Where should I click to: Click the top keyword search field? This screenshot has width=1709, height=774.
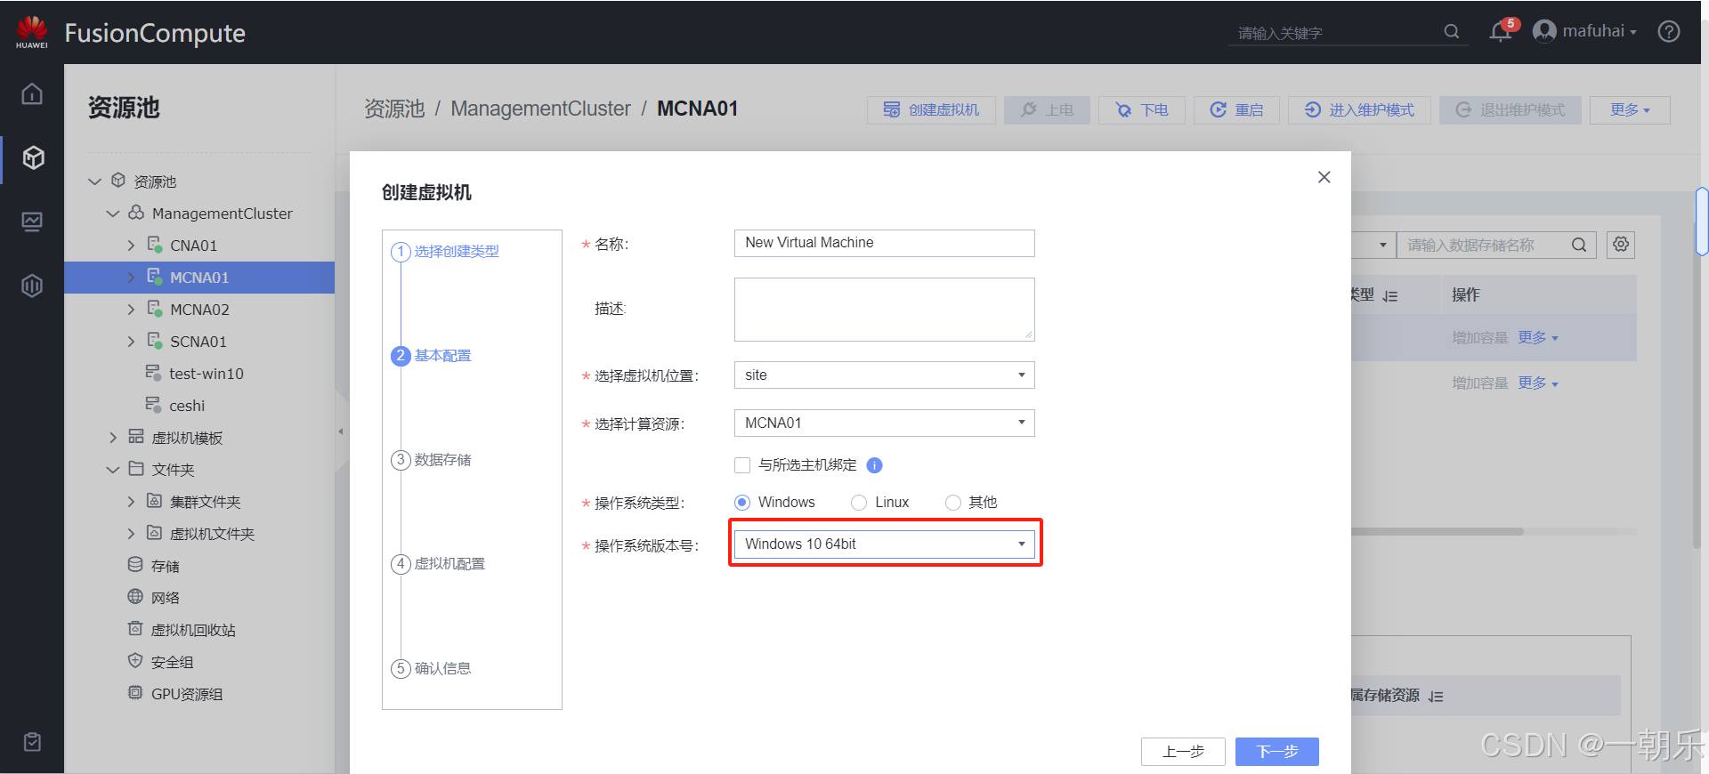1335,33
